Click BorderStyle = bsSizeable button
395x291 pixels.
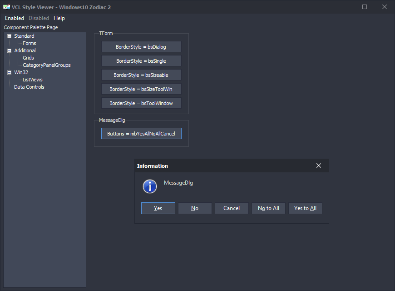tap(141, 75)
